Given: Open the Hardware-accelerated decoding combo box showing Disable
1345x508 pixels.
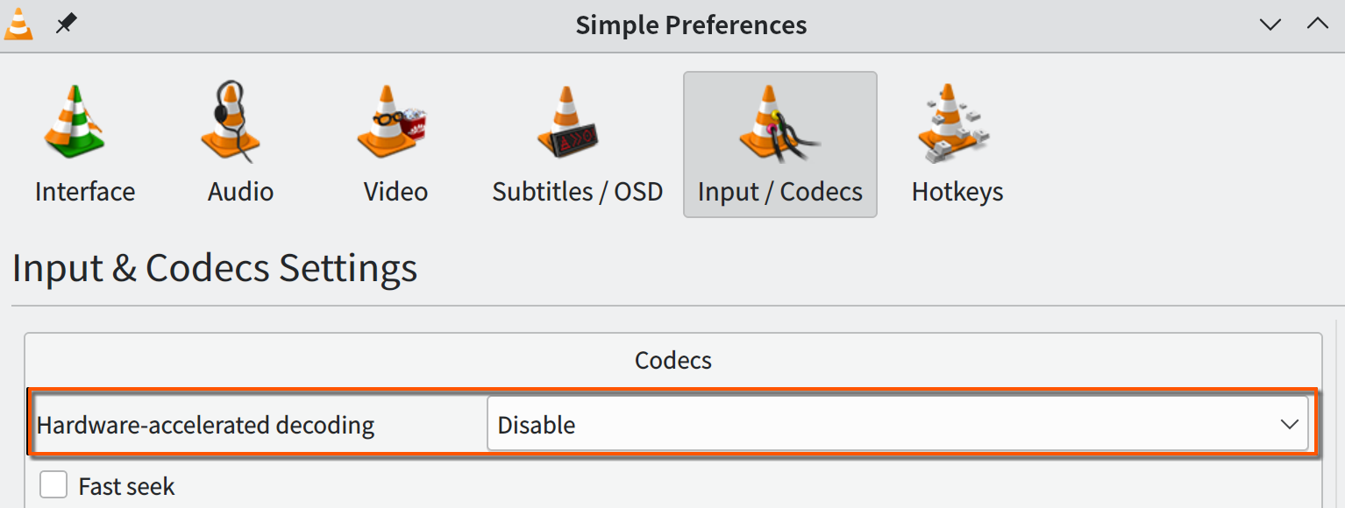Looking at the screenshot, I should 897,425.
